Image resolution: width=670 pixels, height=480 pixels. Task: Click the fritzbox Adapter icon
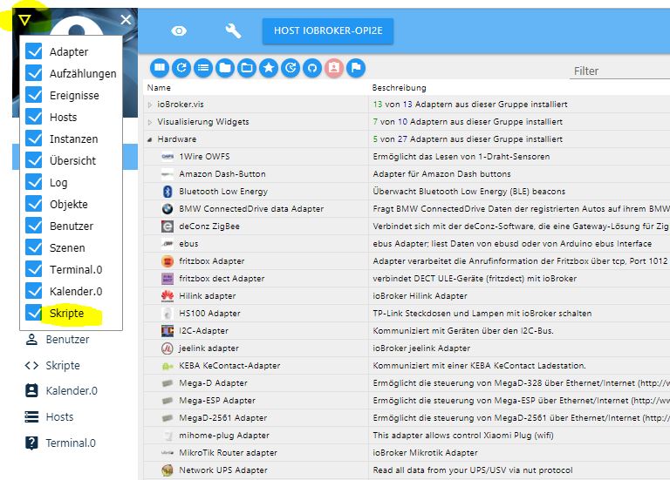pyautogui.click(x=167, y=260)
